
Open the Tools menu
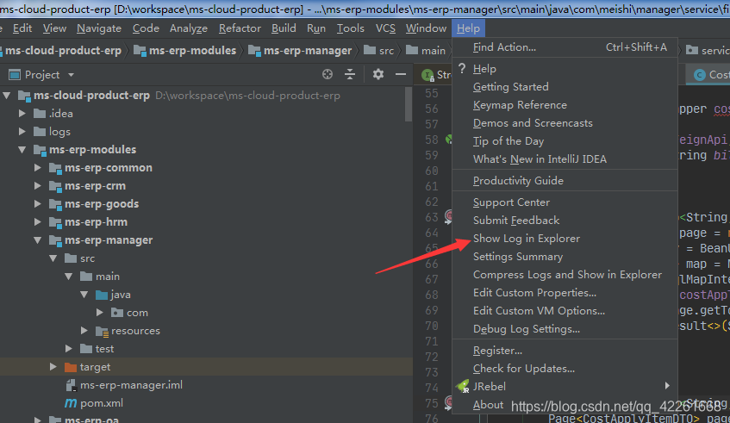click(x=350, y=28)
